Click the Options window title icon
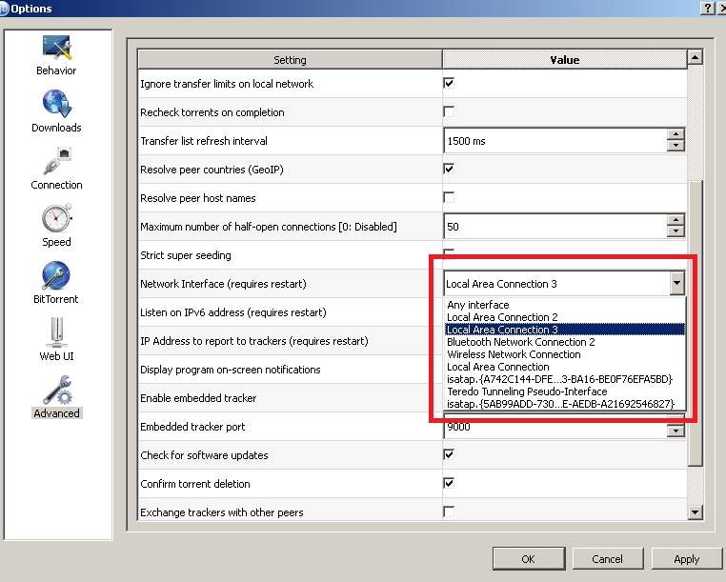726x582 pixels. (x=4, y=9)
